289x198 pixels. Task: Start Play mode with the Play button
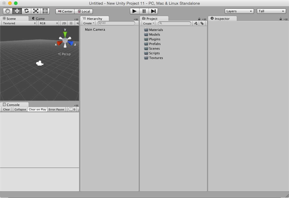tap(135, 11)
